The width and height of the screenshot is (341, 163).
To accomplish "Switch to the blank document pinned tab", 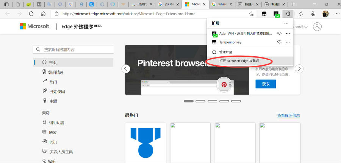I will point(18,4).
